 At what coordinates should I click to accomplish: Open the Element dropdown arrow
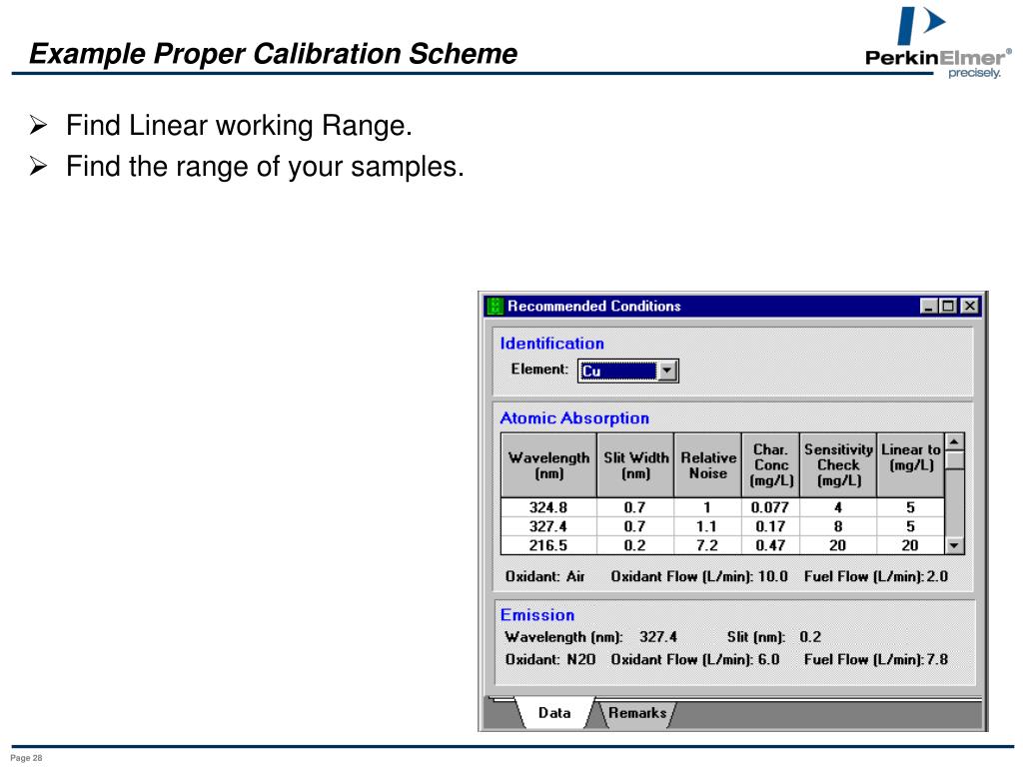pos(666,372)
